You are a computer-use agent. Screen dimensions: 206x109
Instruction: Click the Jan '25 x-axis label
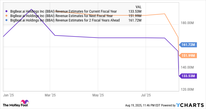click(x=8, y=95)
